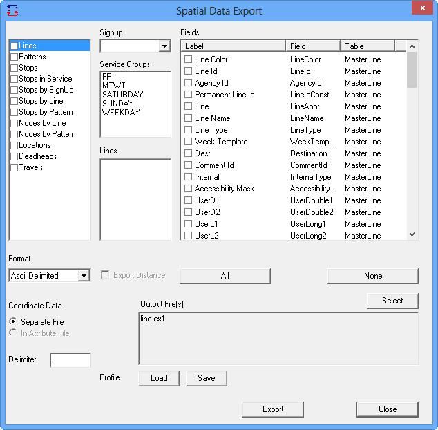Tick the UserD2 field
This screenshot has width=438, height=430.
pyautogui.click(x=189, y=212)
